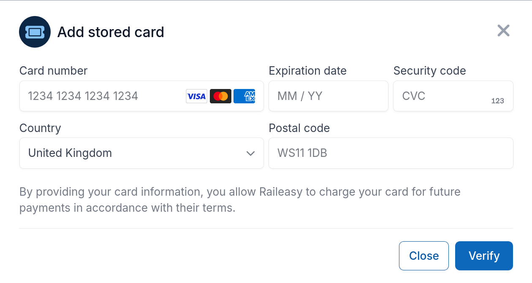Click the "Country" label text

tap(40, 128)
